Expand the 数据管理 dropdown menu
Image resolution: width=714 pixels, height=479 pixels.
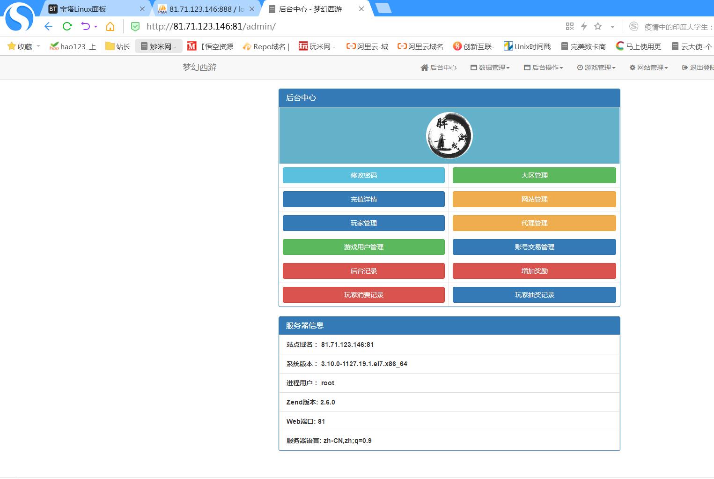tap(490, 67)
